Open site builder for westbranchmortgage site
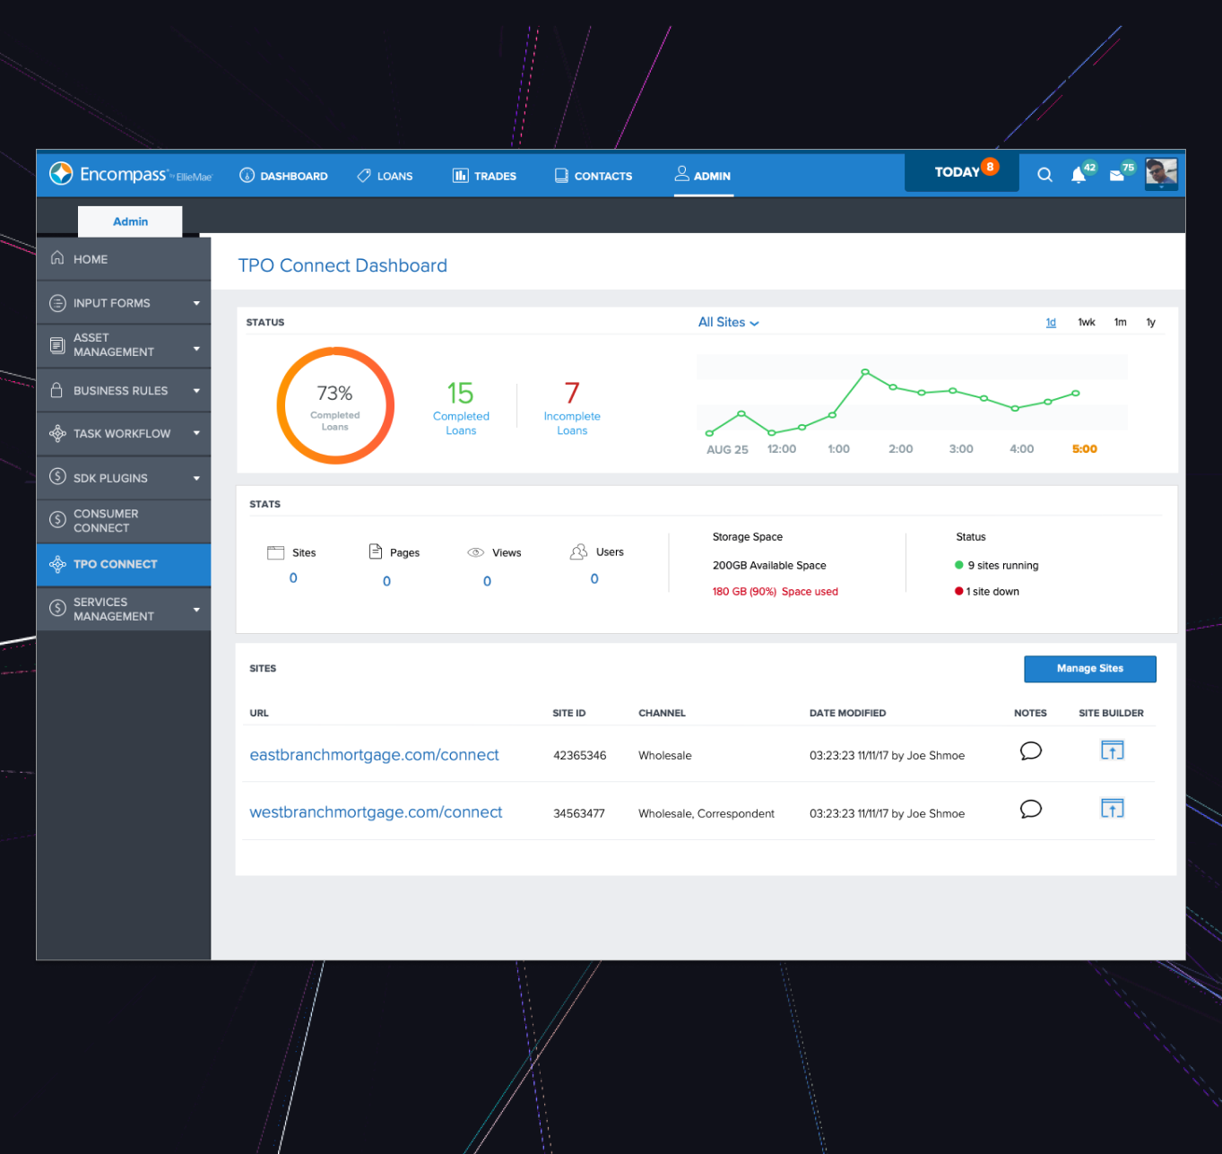 [1112, 809]
